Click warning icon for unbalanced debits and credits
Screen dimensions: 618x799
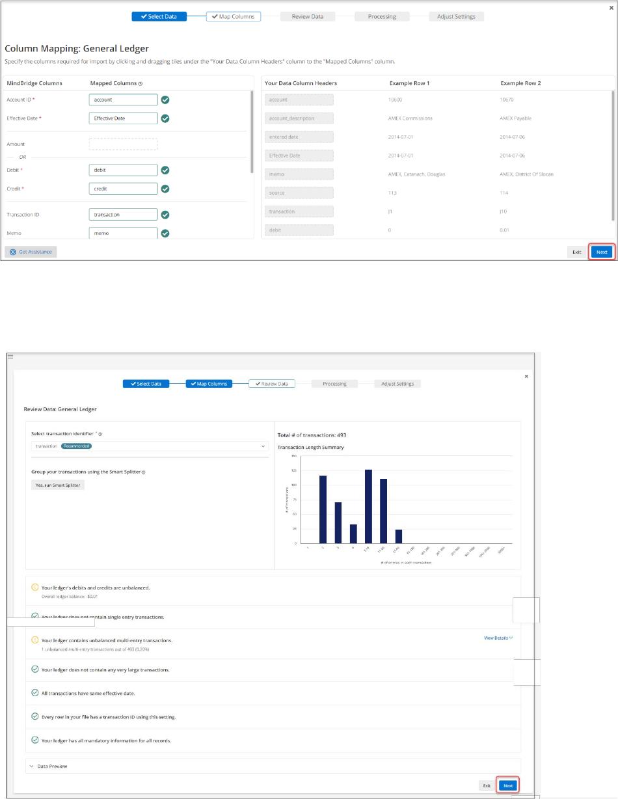coord(35,587)
